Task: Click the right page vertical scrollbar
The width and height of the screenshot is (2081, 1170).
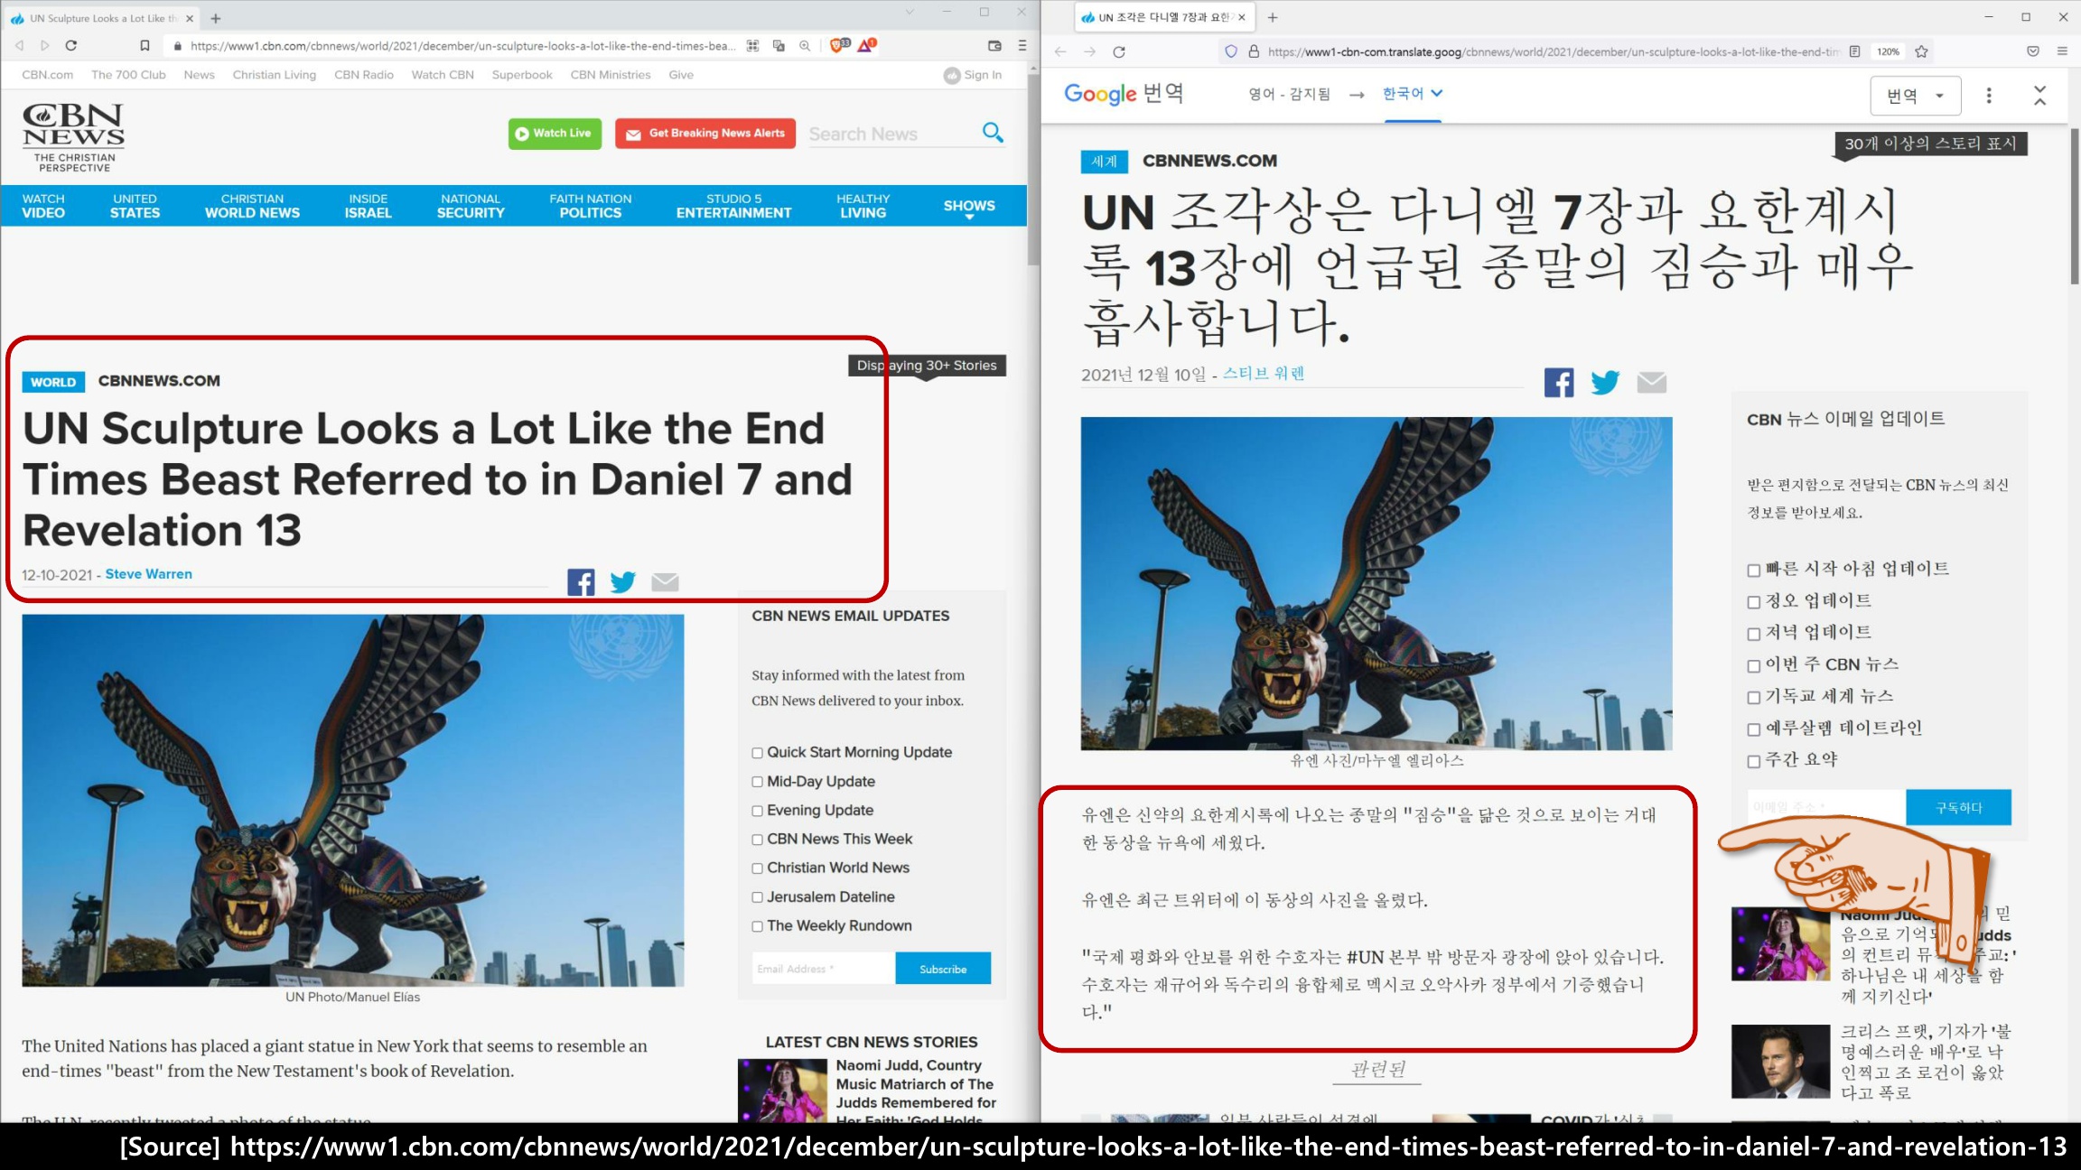Action: (2074, 206)
